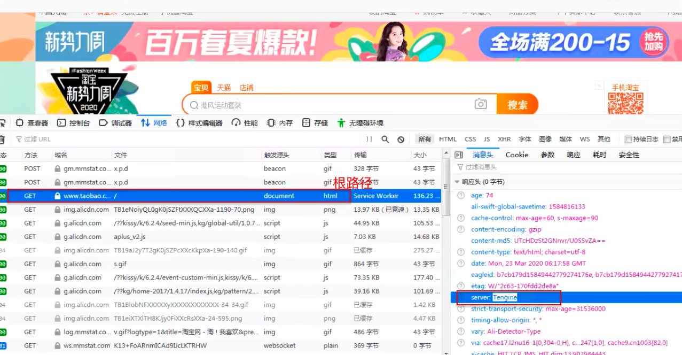Viewport: 682px width, 355px height.
Task: Open help icon beside content-type header
Action: click(x=461, y=252)
